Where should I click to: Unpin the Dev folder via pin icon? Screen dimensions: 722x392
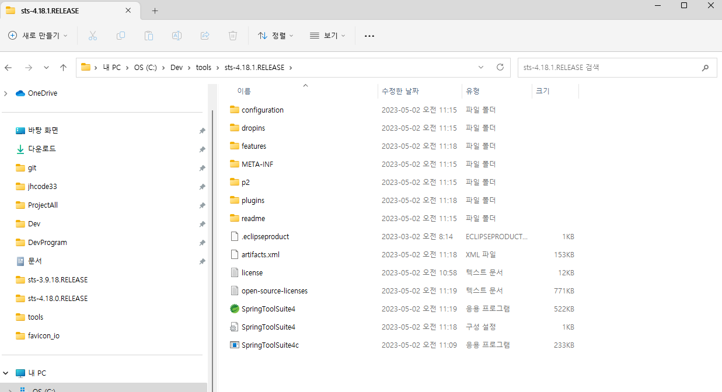[x=202, y=224]
